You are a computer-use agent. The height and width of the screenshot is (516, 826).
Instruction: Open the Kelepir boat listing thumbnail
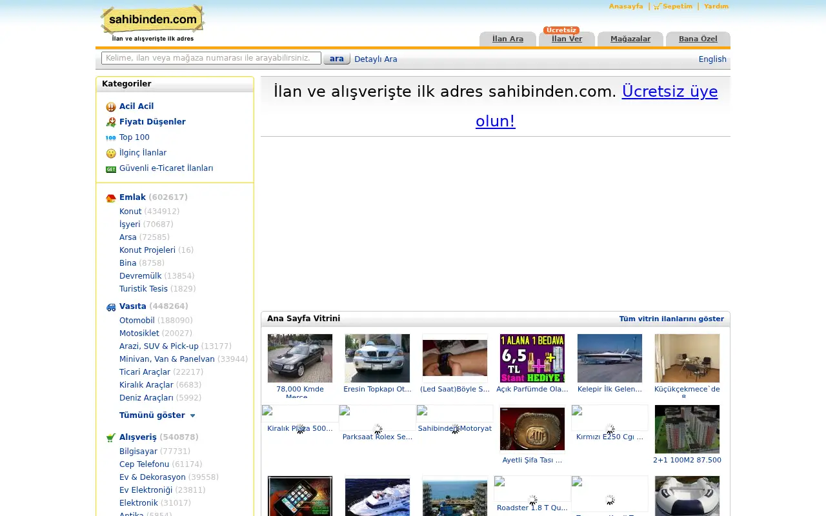coord(610,358)
